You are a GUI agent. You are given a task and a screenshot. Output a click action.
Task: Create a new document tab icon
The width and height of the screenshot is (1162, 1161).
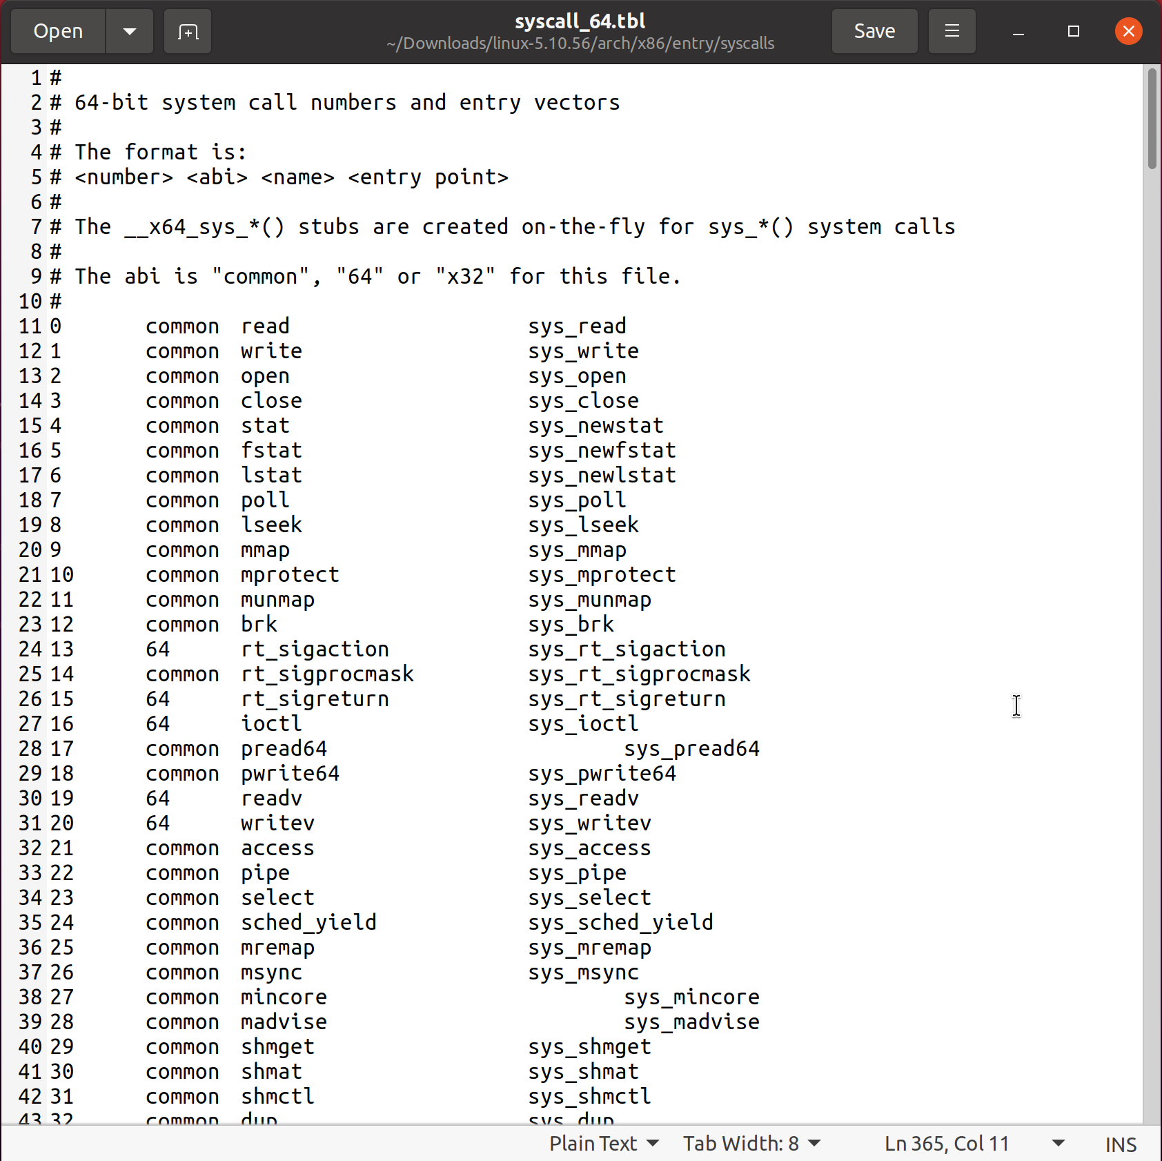point(188,31)
